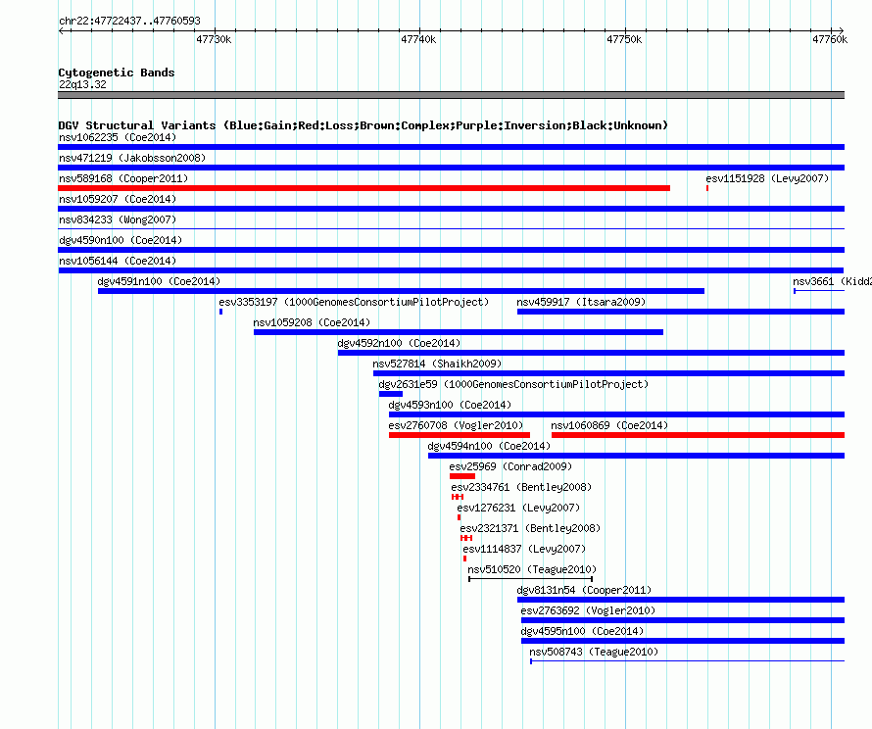
Task: Open the nsv589168 (Cooper2011) red loss bar
Action: (363, 188)
